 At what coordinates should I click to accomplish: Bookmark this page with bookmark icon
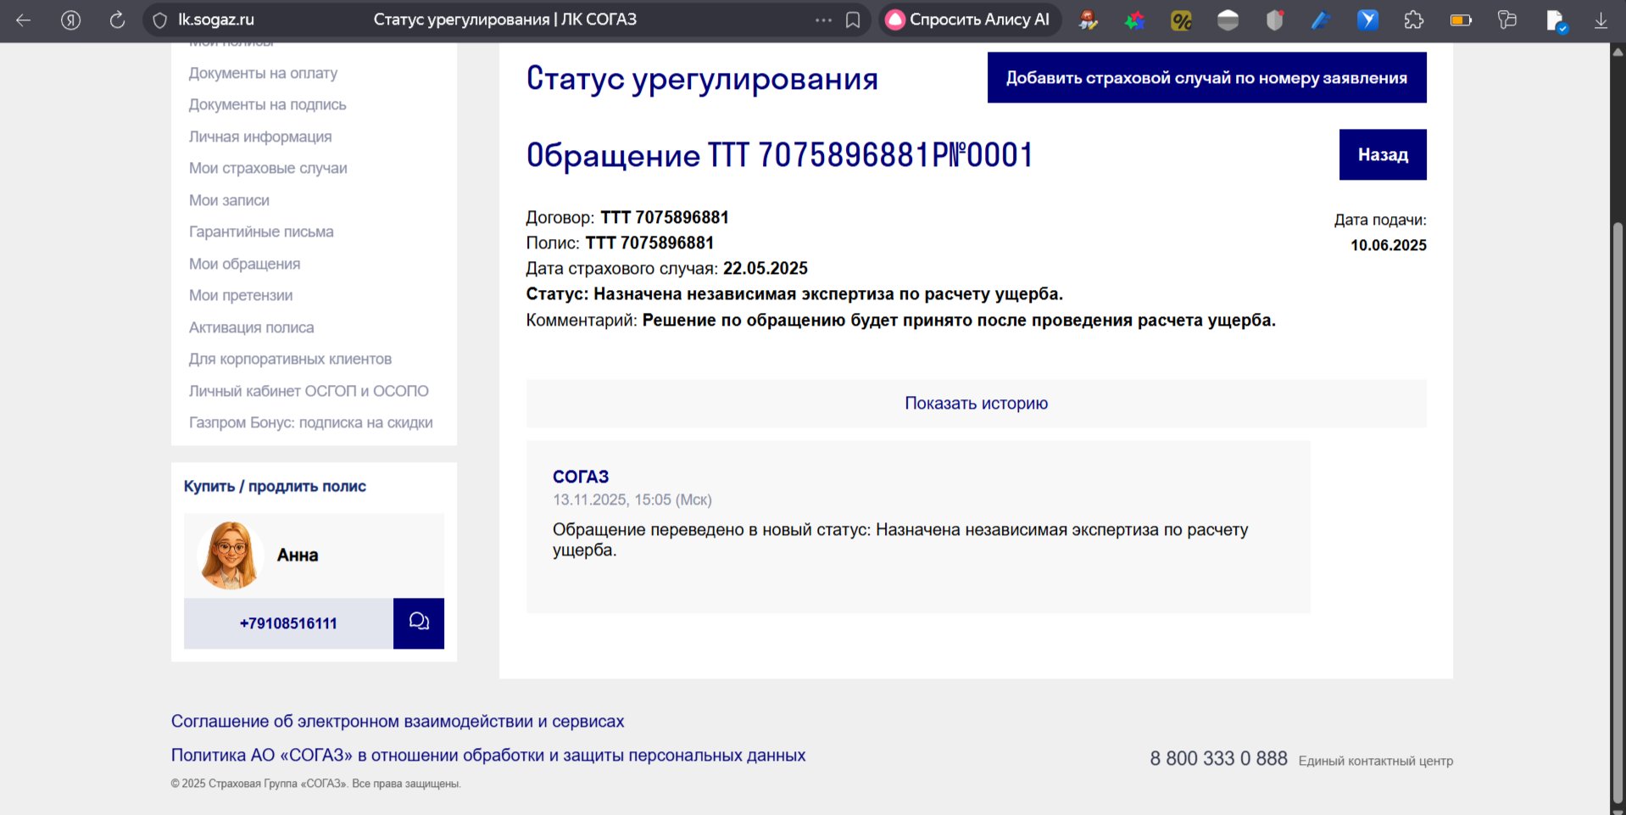pyautogui.click(x=853, y=20)
